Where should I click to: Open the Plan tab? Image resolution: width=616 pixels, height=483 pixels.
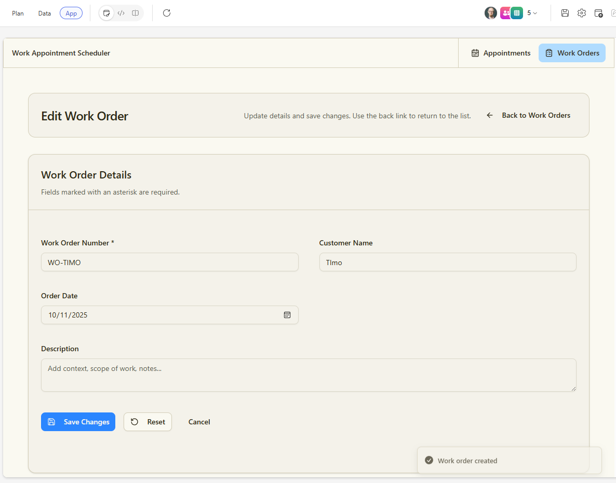[x=18, y=13]
